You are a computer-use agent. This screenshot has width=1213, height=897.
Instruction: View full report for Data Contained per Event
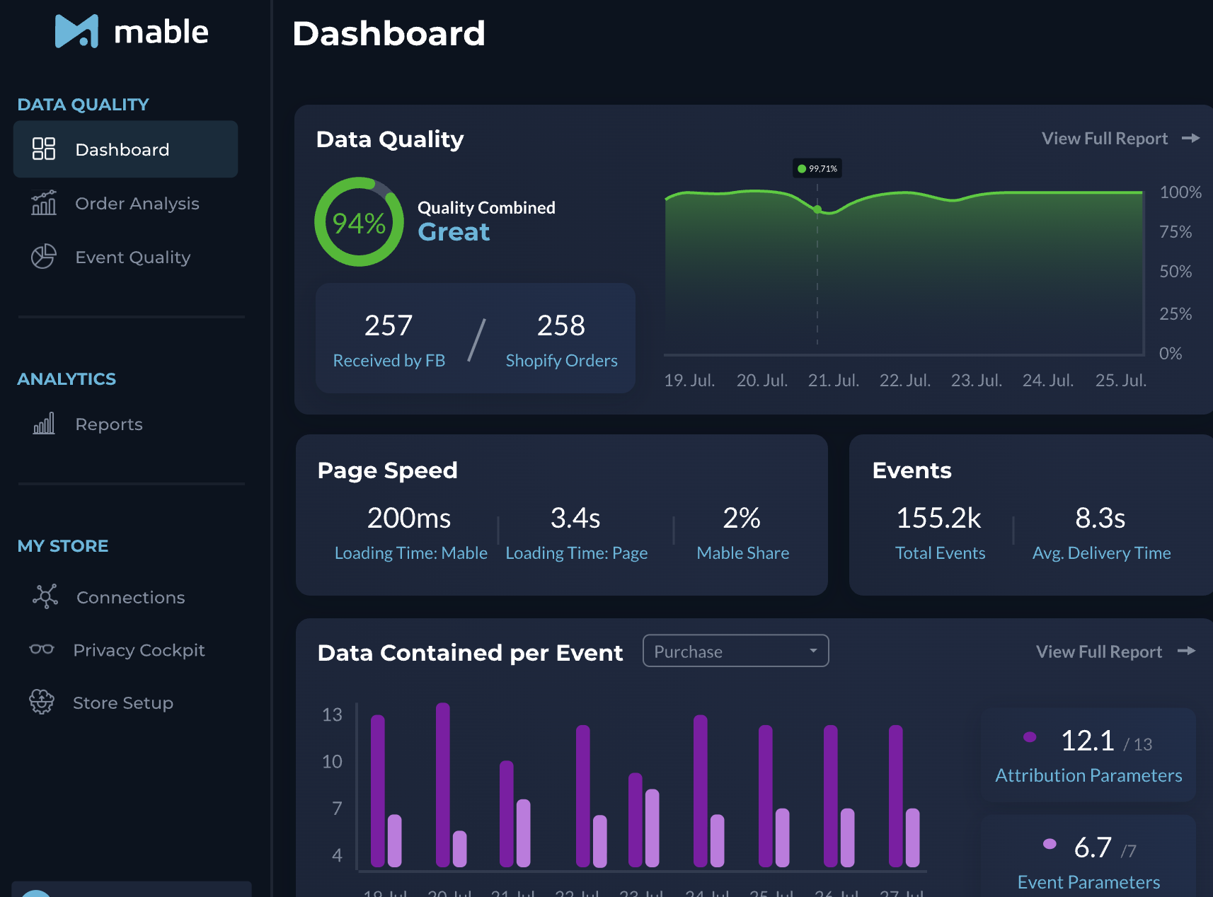pyautogui.click(x=1115, y=652)
